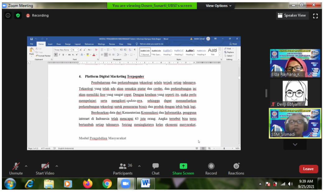Open the Participants panel showing 36
Screen dimensions: 324x192
tap(123, 169)
